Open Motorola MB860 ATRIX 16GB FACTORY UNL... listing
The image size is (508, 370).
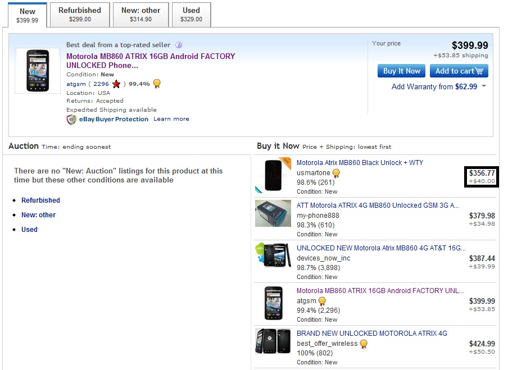[380, 291]
